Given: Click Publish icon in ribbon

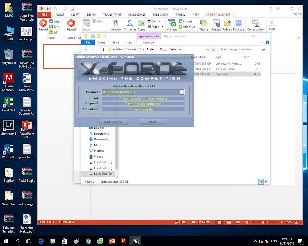Looking at the screenshot, I should (227, 25).
